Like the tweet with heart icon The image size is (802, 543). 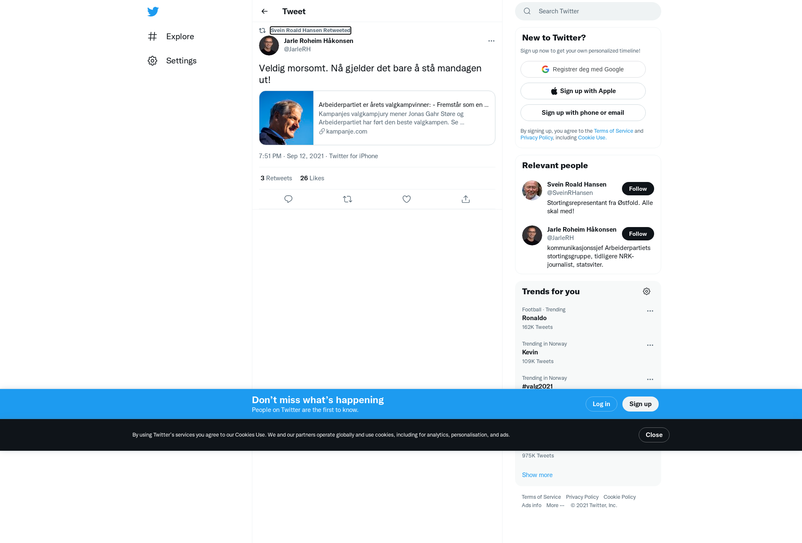(x=406, y=199)
